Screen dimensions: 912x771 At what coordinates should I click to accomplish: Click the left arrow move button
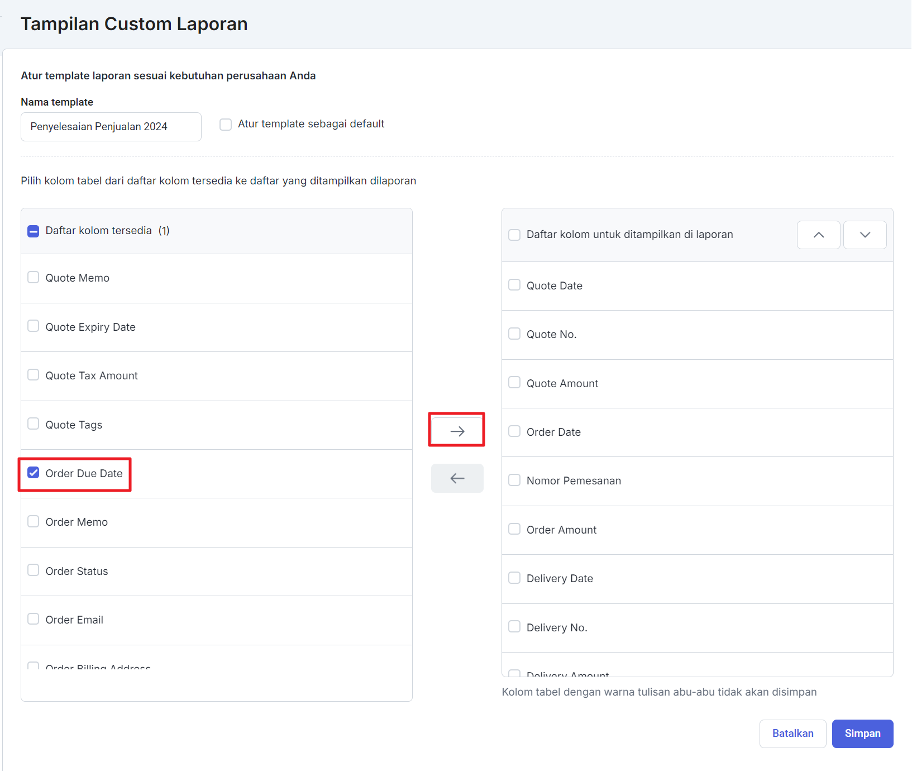pyautogui.click(x=457, y=478)
